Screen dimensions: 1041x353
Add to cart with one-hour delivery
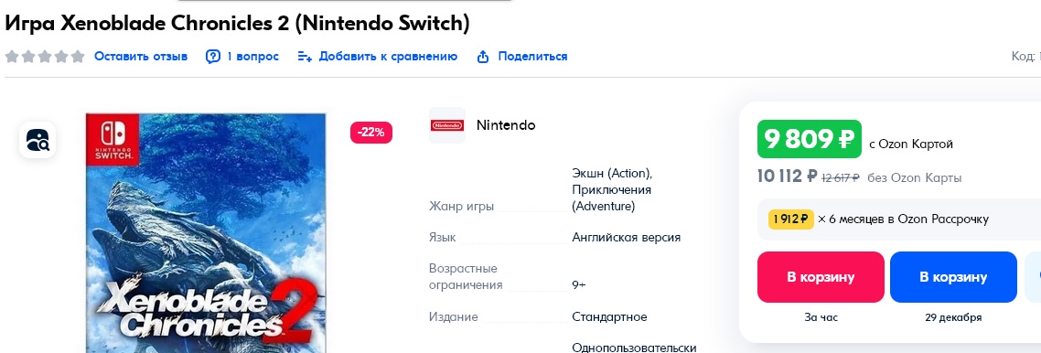click(821, 277)
